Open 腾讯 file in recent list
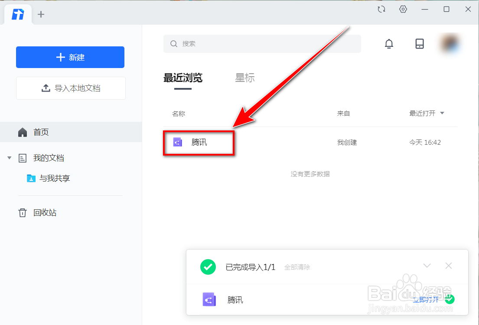 click(x=199, y=142)
